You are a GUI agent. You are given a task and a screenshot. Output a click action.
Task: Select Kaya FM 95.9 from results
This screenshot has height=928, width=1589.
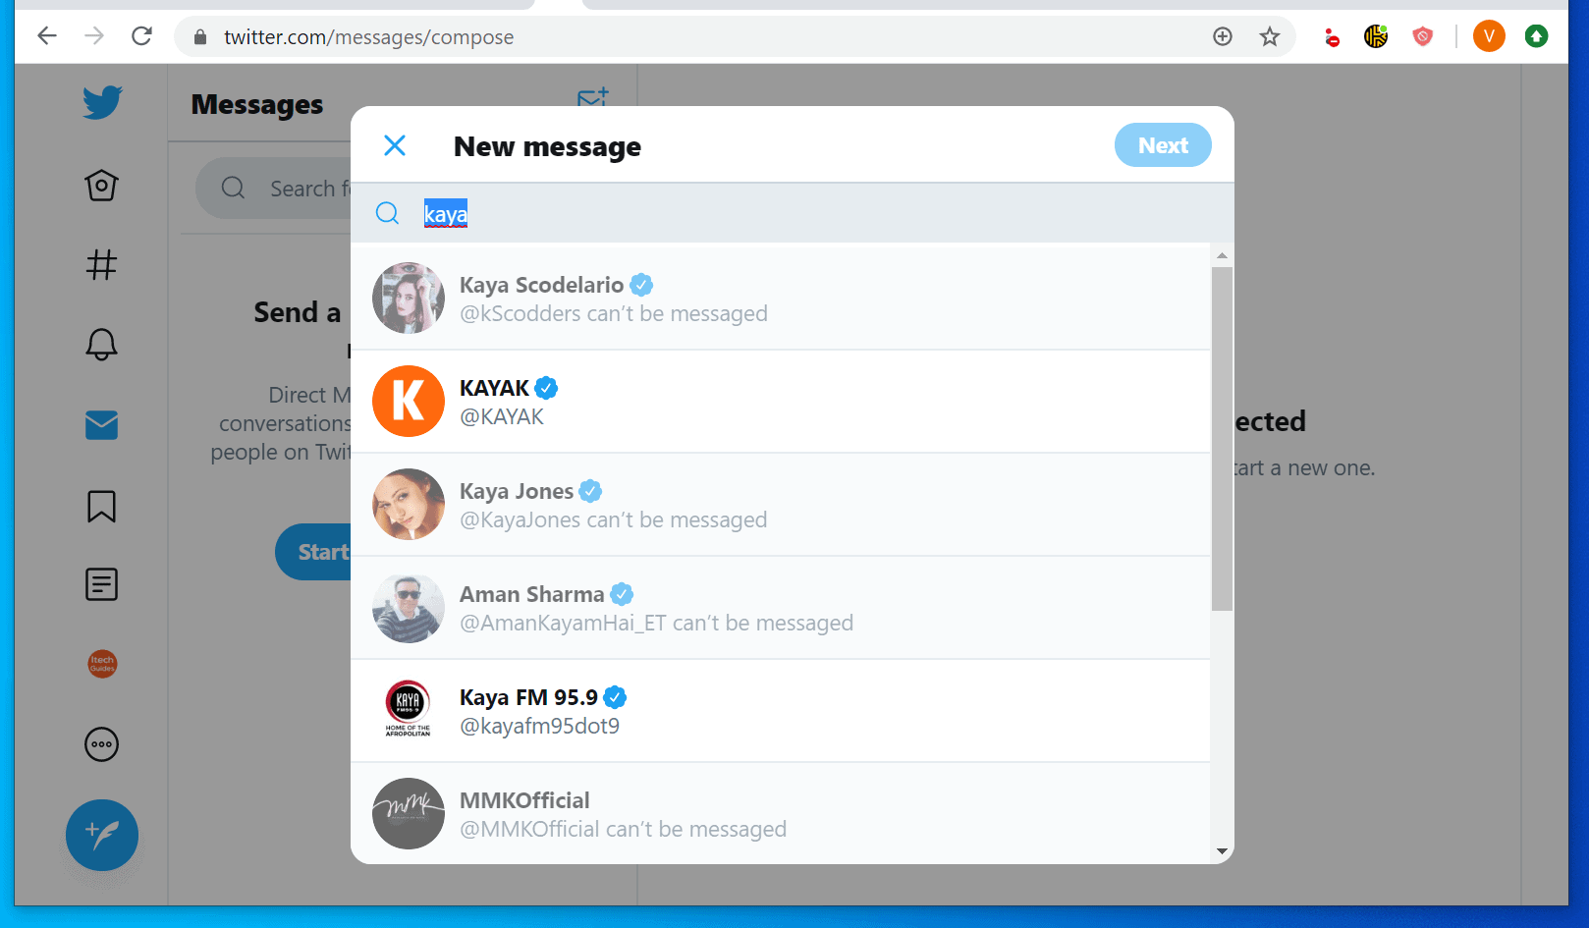pos(780,710)
